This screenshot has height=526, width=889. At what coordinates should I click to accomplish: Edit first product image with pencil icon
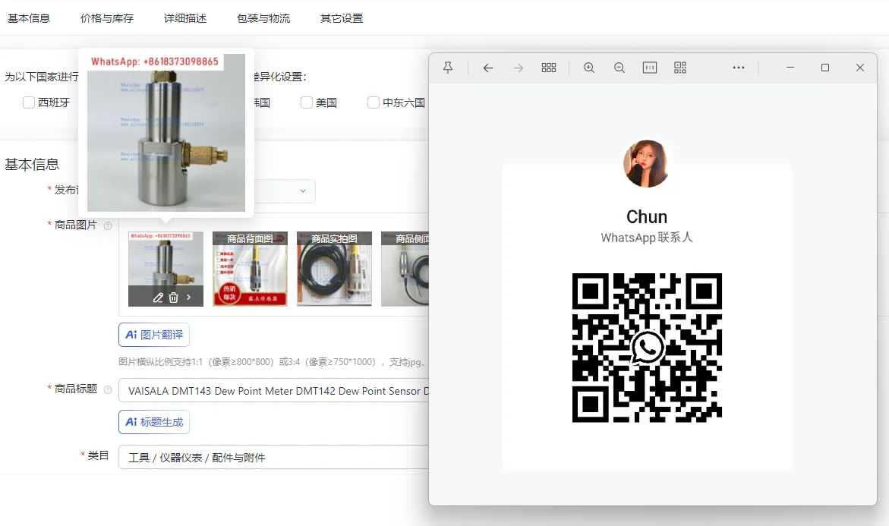point(158,298)
